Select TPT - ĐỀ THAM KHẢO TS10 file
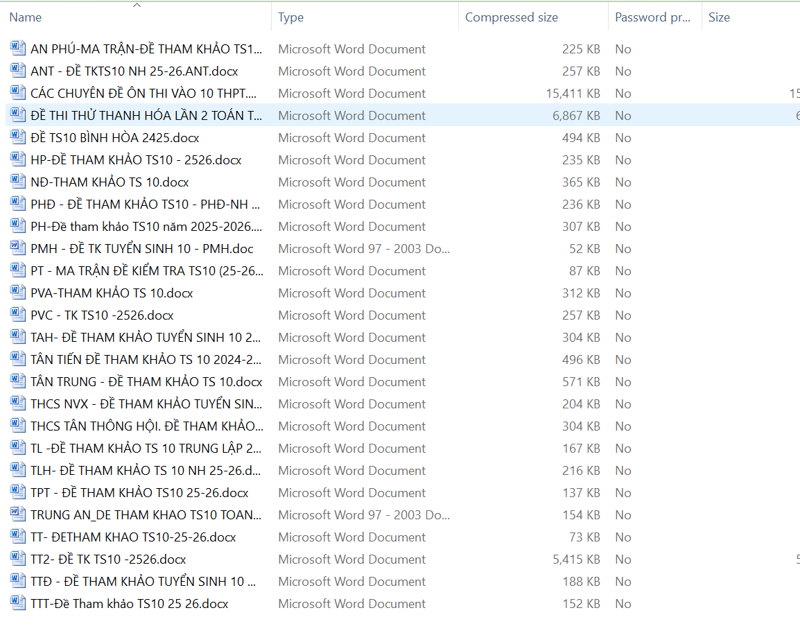 (139, 493)
